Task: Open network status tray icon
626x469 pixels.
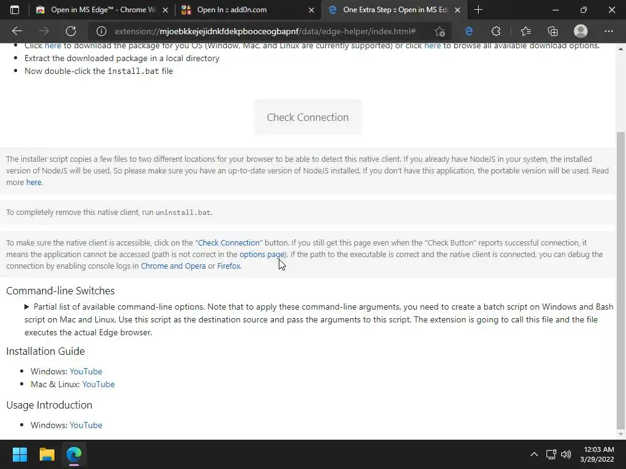Action: pos(551,454)
